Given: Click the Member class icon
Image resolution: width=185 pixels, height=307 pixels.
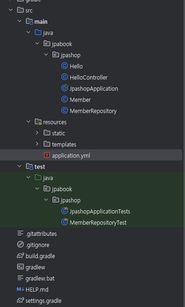Looking at the screenshot, I should (65, 99).
